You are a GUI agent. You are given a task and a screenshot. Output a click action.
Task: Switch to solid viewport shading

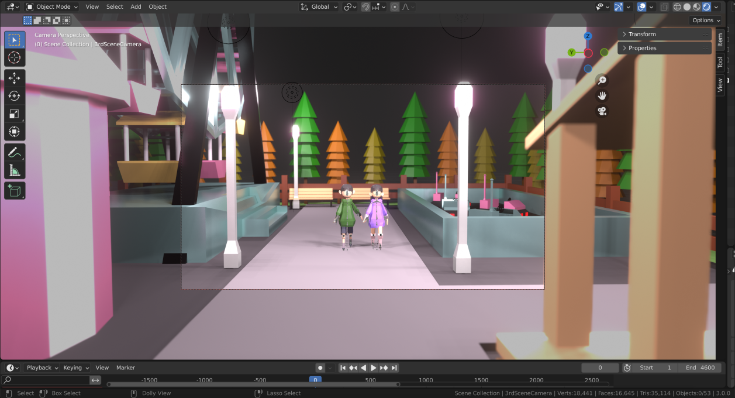click(x=687, y=7)
